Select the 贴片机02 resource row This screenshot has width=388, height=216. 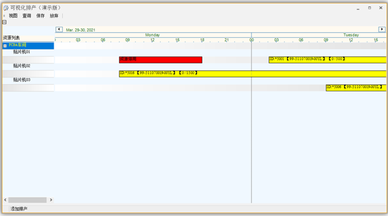point(22,66)
